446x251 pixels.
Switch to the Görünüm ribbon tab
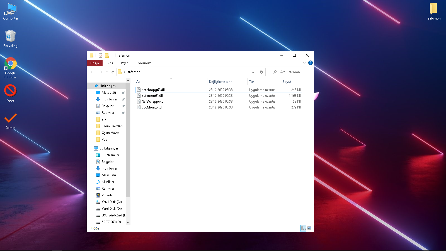coord(144,63)
